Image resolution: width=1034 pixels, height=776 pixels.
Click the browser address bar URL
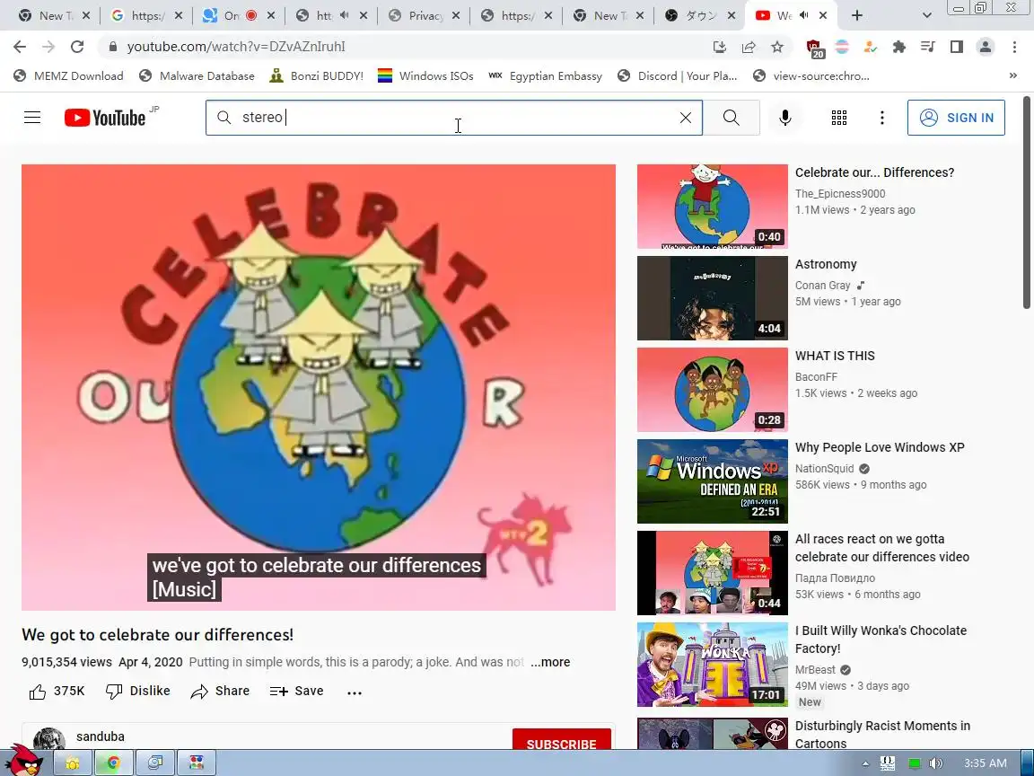click(236, 47)
